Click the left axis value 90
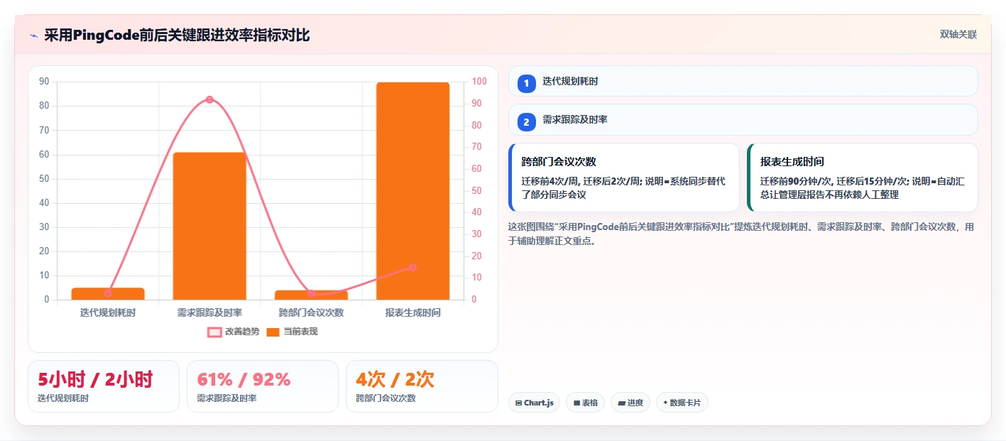The image size is (1006, 441). (x=44, y=82)
